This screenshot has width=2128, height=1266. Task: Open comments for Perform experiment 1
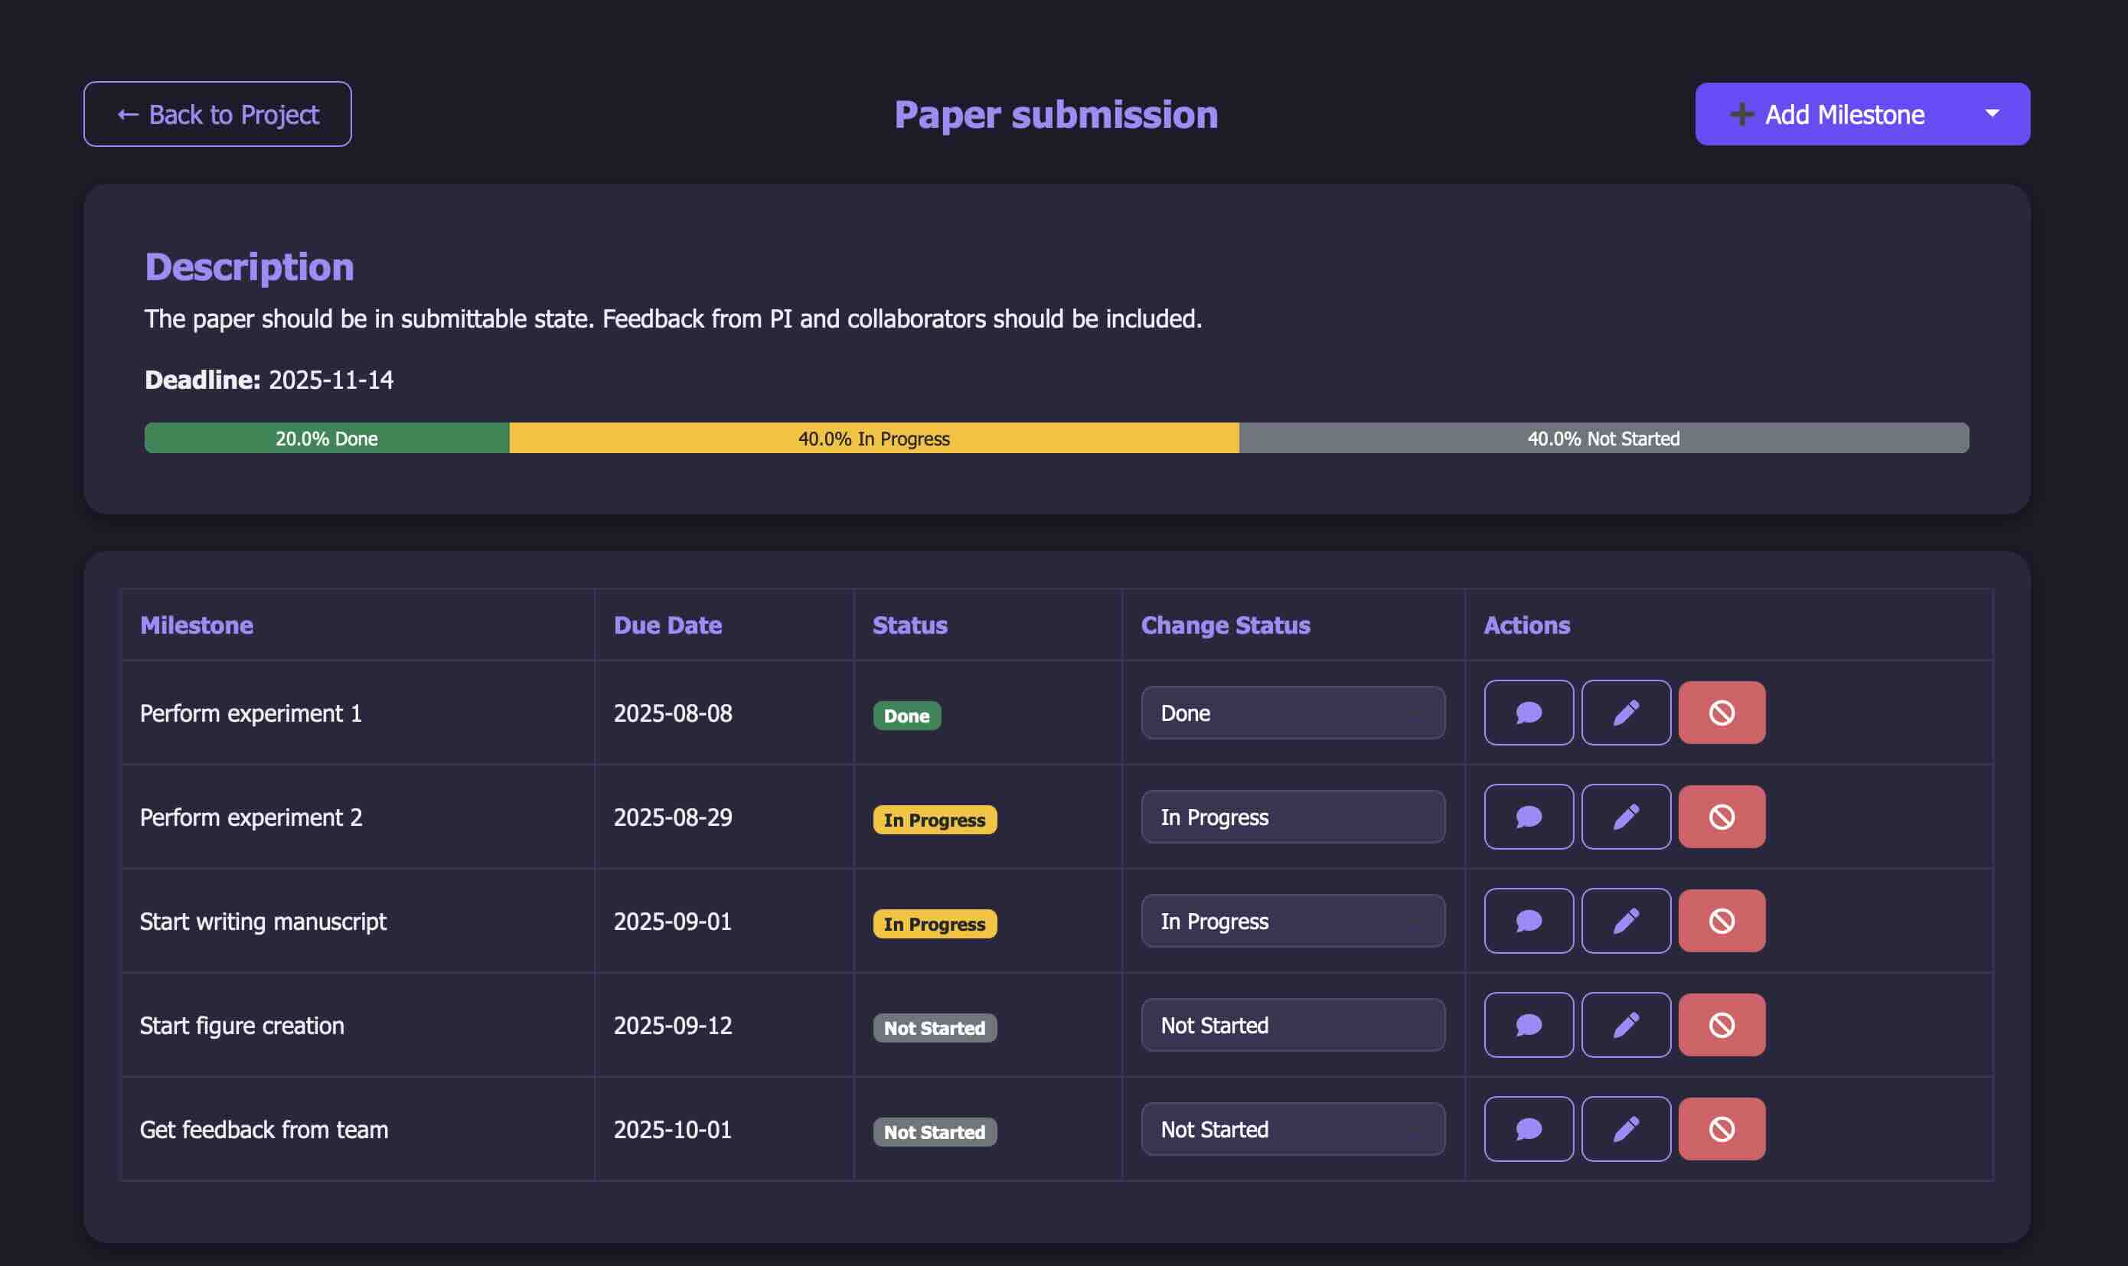click(1529, 713)
